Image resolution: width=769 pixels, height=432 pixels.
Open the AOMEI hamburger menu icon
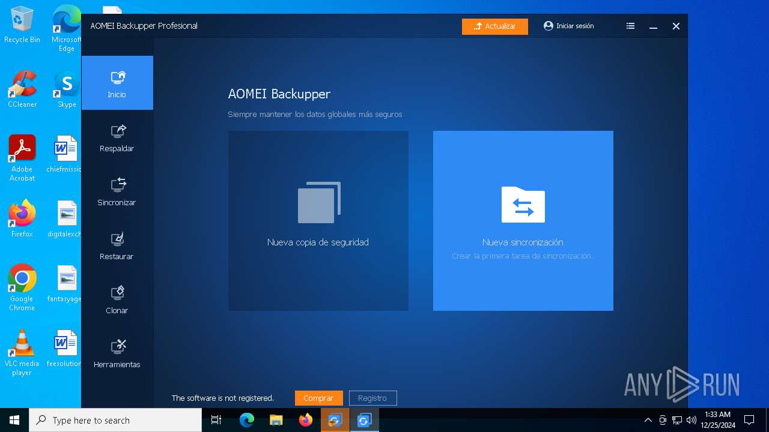(x=630, y=26)
